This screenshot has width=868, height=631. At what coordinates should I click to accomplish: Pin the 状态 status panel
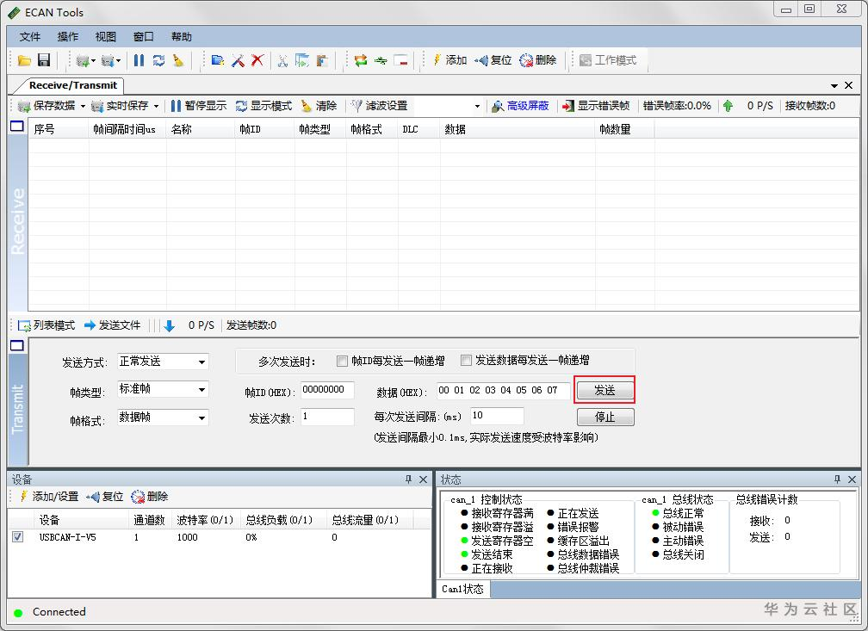click(837, 479)
